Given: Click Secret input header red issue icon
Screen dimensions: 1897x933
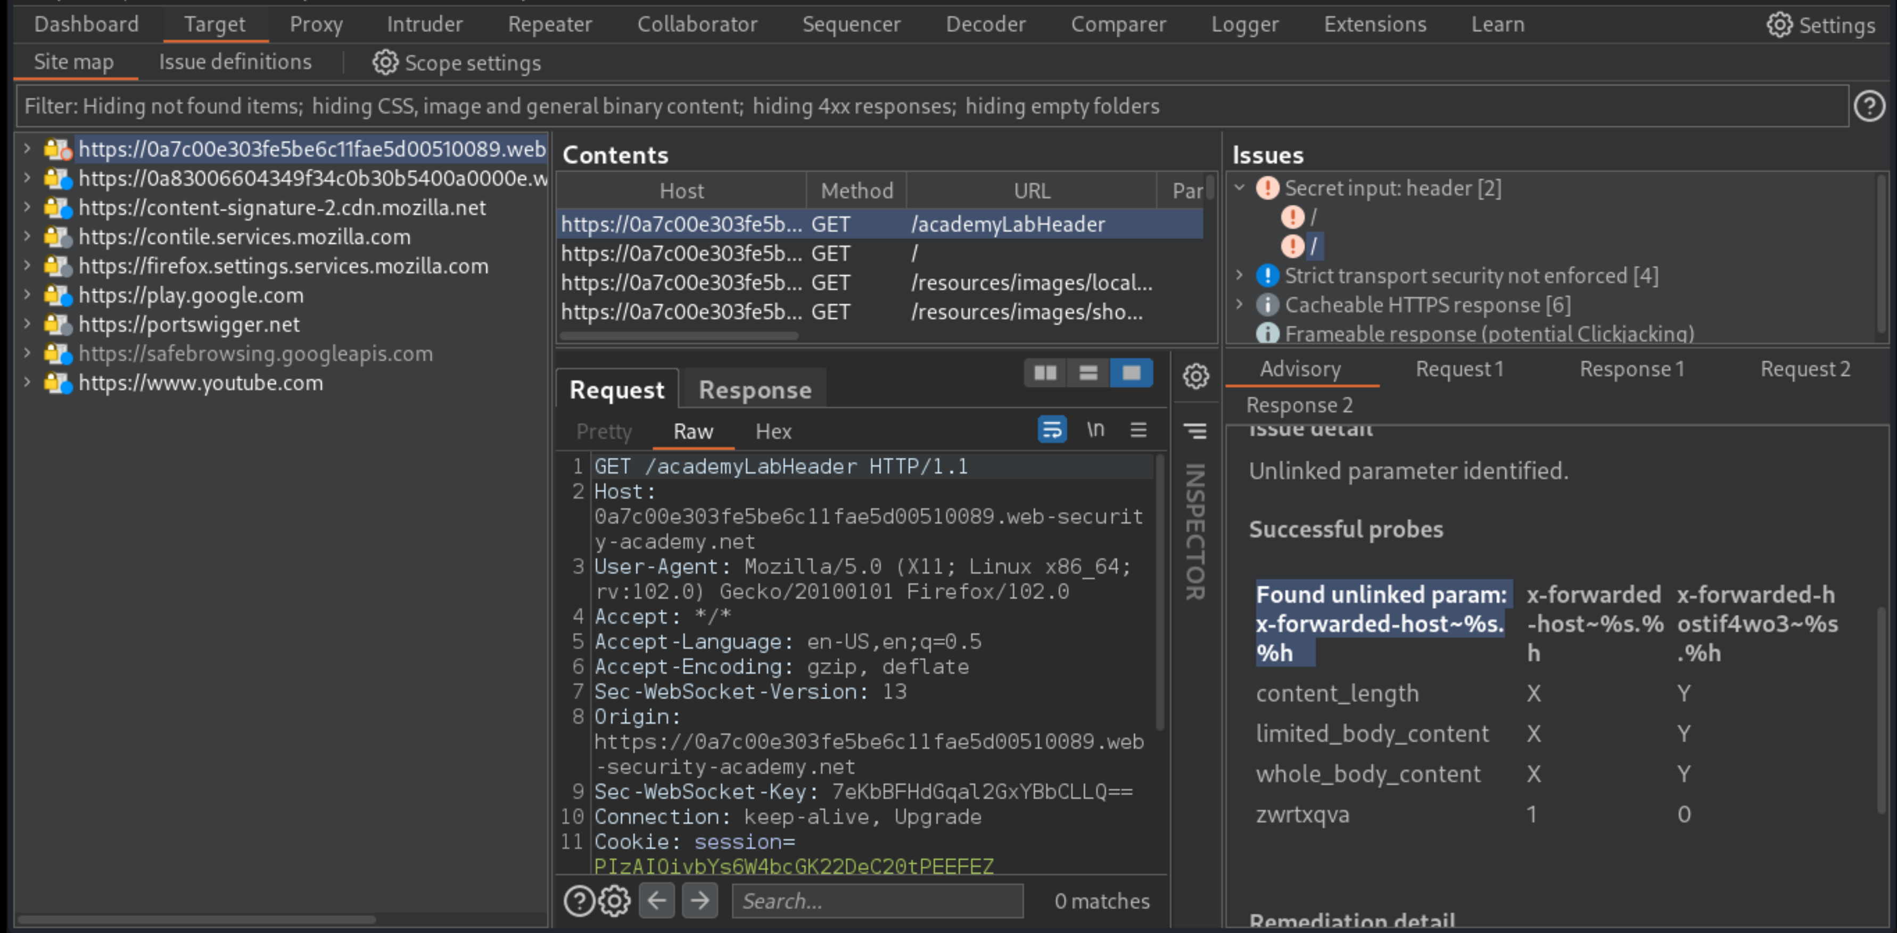Looking at the screenshot, I should click(x=1267, y=188).
